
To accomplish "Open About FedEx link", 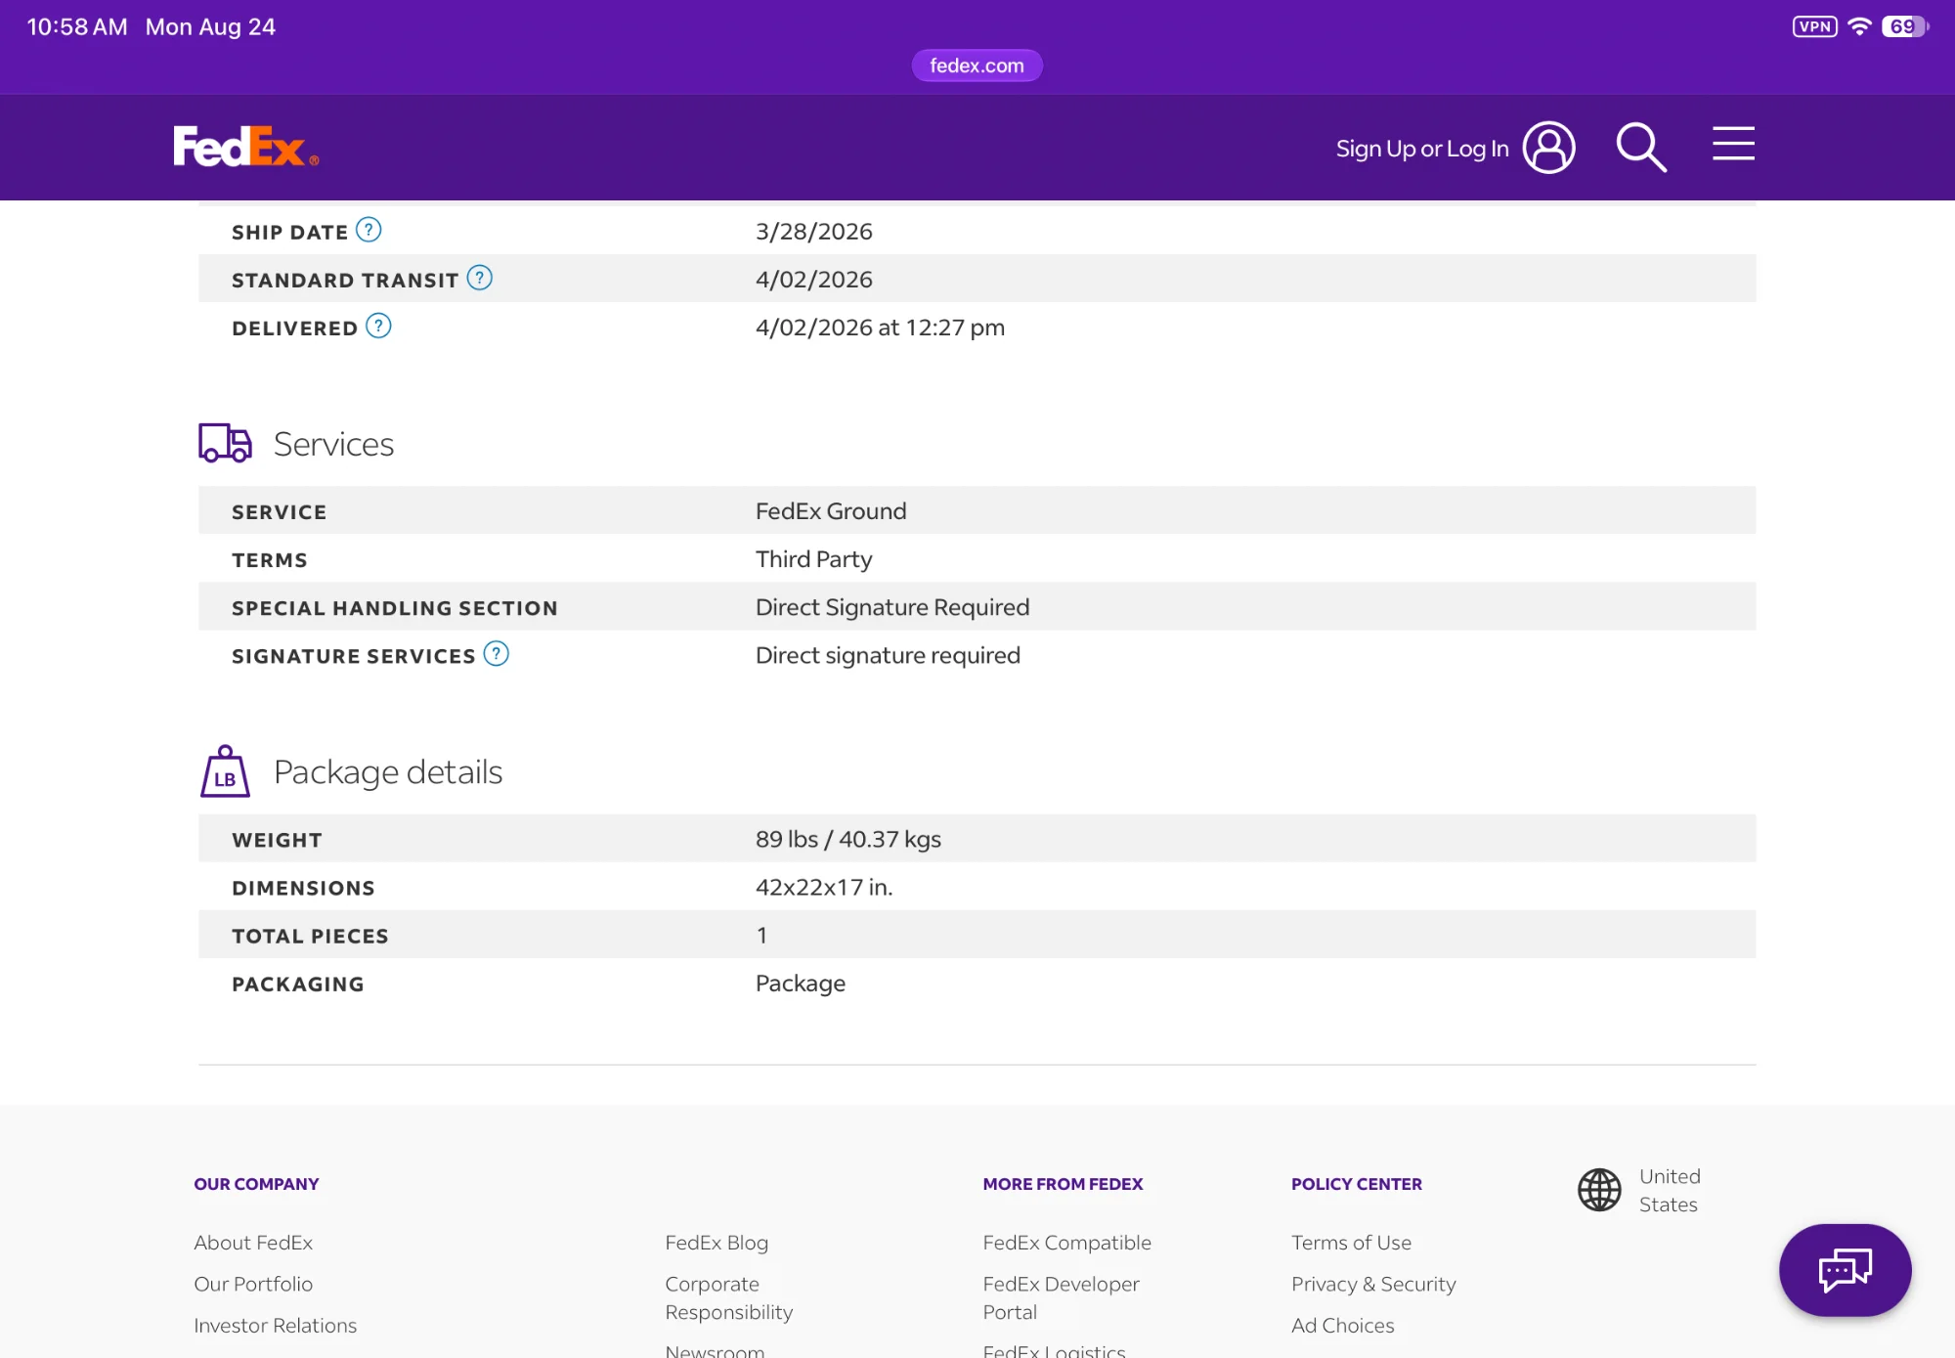I will pos(253,1243).
